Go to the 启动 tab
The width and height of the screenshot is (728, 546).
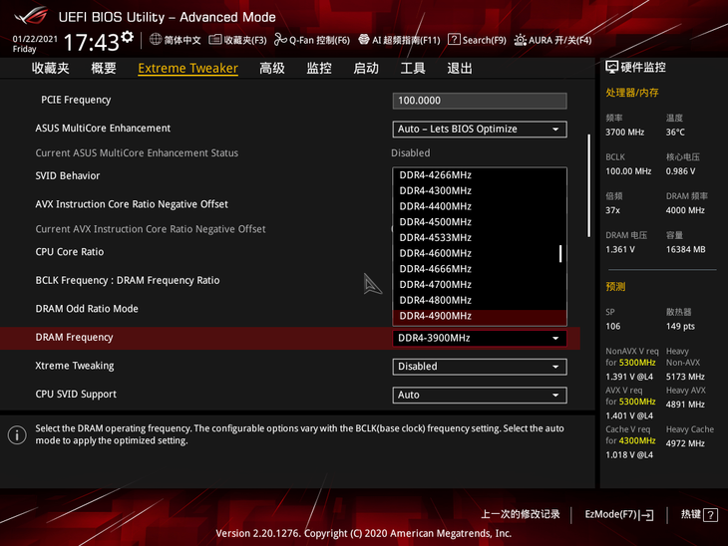point(366,68)
